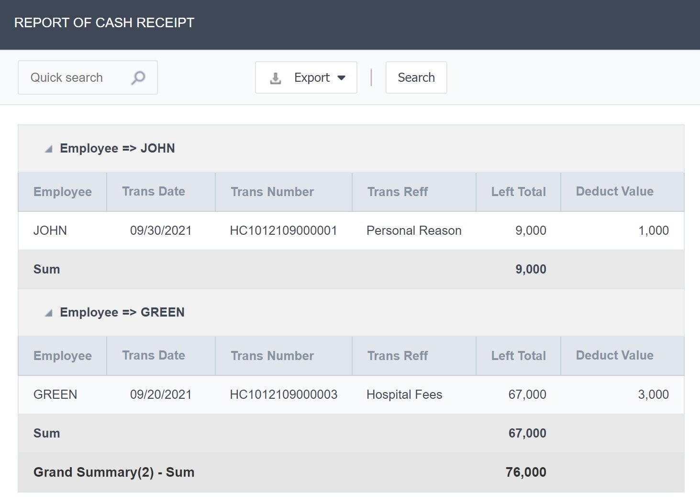Click Deduct Value header in JOHN group
Image resolution: width=700 pixels, height=503 pixels.
614,192
